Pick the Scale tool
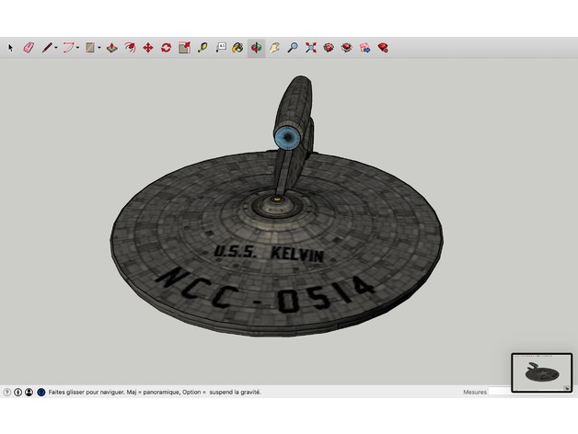The height and width of the screenshot is (434, 578). [184, 48]
